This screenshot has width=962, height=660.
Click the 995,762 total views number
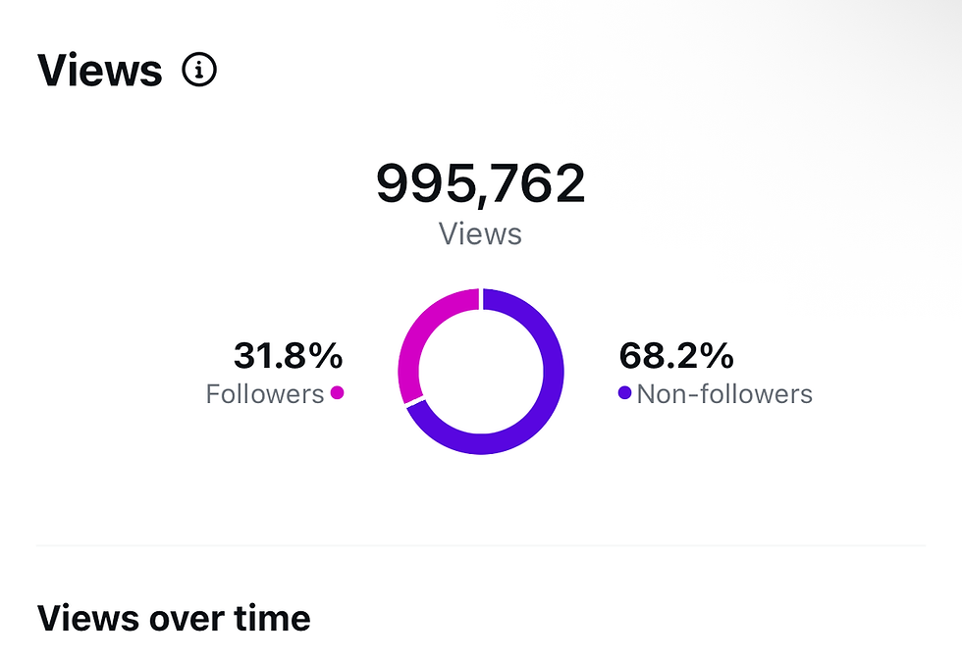[481, 183]
